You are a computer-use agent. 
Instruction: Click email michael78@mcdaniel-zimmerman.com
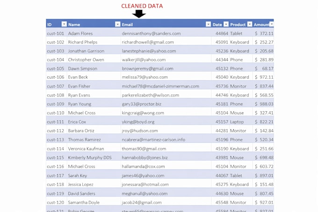click(160, 86)
